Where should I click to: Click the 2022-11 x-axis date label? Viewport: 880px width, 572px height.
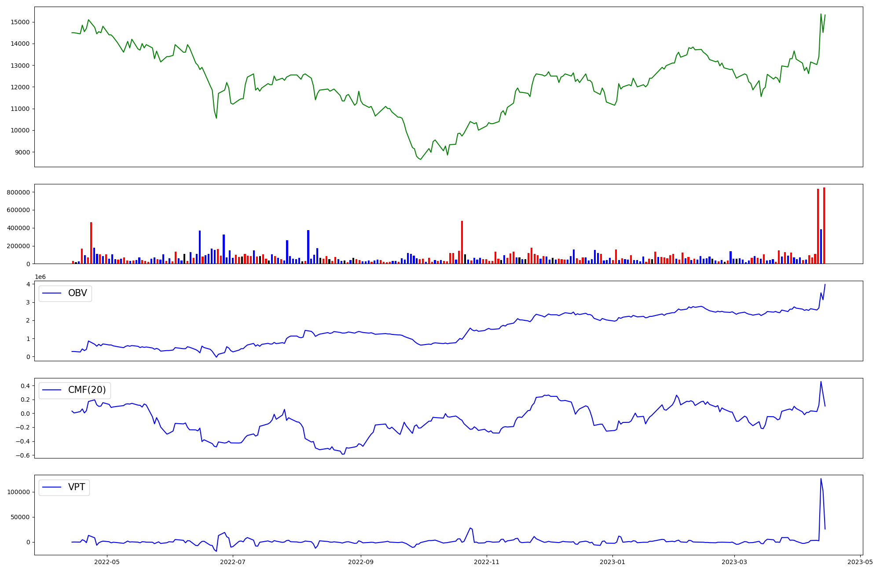(487, 562)
